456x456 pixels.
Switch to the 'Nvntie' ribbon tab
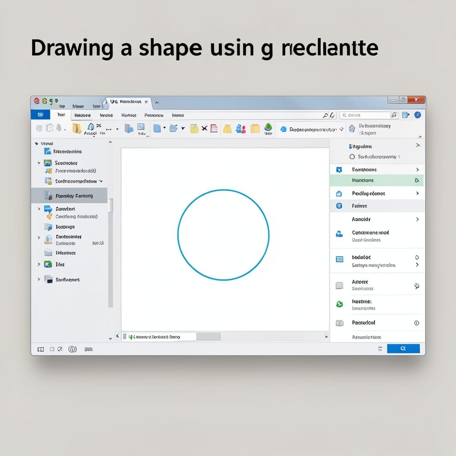[x=106, y=115]
